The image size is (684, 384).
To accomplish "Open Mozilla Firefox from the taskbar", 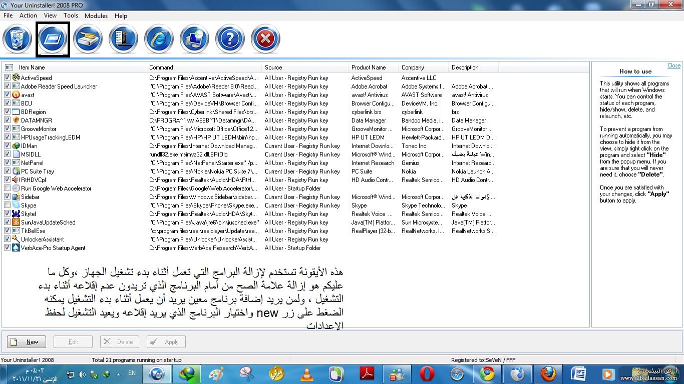I will [x=548, y=373].
